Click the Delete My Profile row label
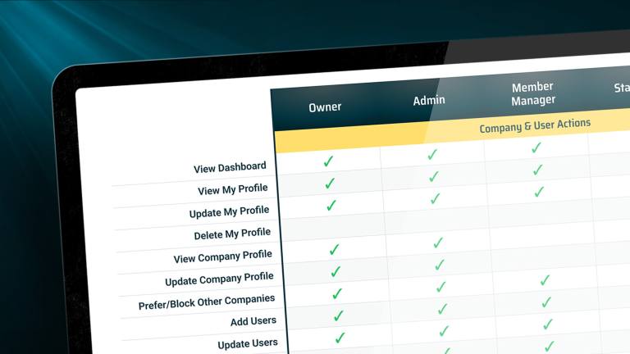Screen dimensions: 630x354 tap(232, 234)
